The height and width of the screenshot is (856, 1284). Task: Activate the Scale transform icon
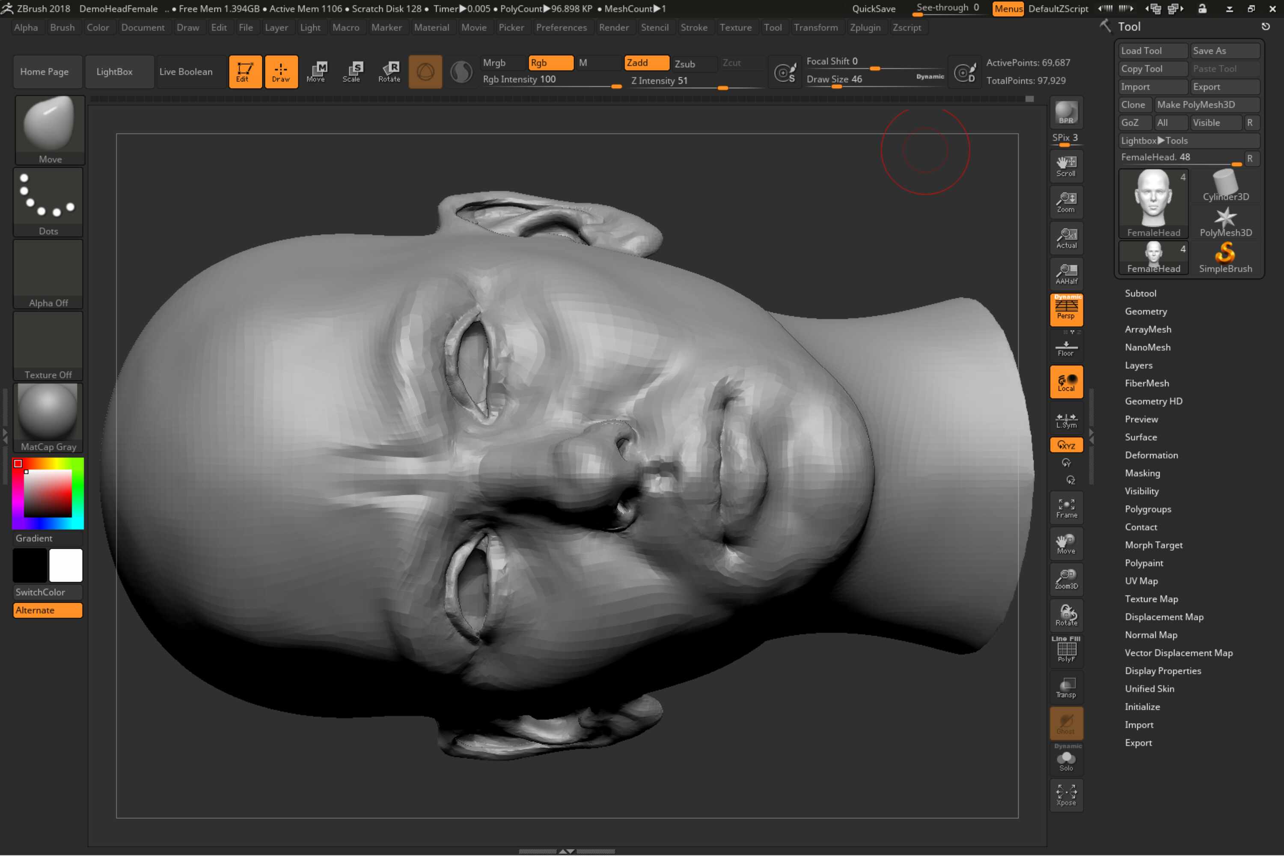[x=352, y=71]
